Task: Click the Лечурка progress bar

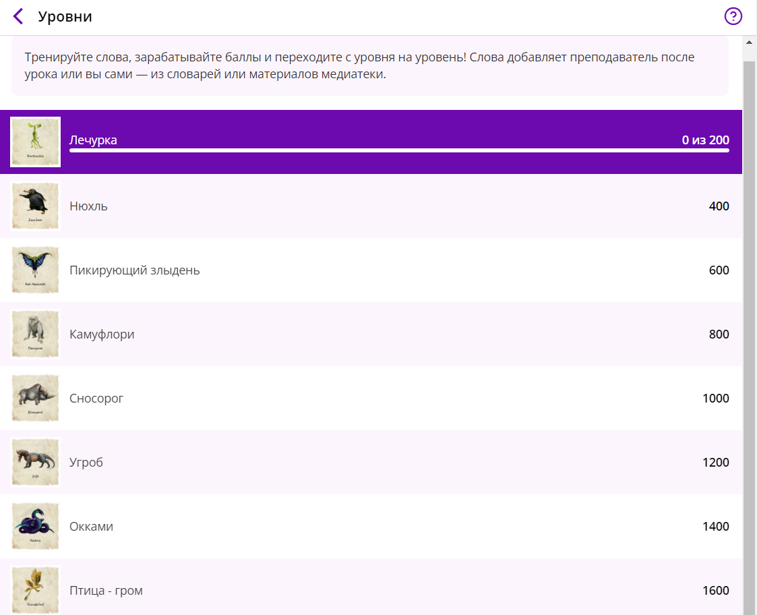Action: (x=399, y=151)
